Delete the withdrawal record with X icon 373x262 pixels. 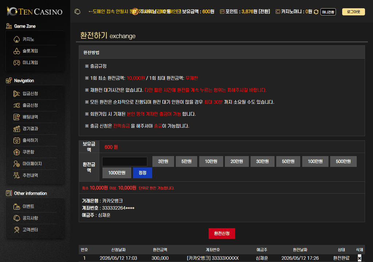tap(360, 258)
